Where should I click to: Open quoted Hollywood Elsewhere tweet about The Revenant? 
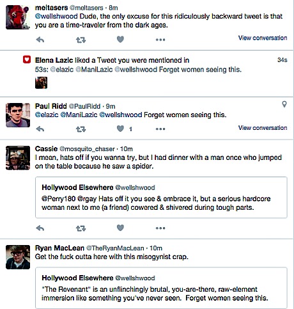click(x=161, y=287)
